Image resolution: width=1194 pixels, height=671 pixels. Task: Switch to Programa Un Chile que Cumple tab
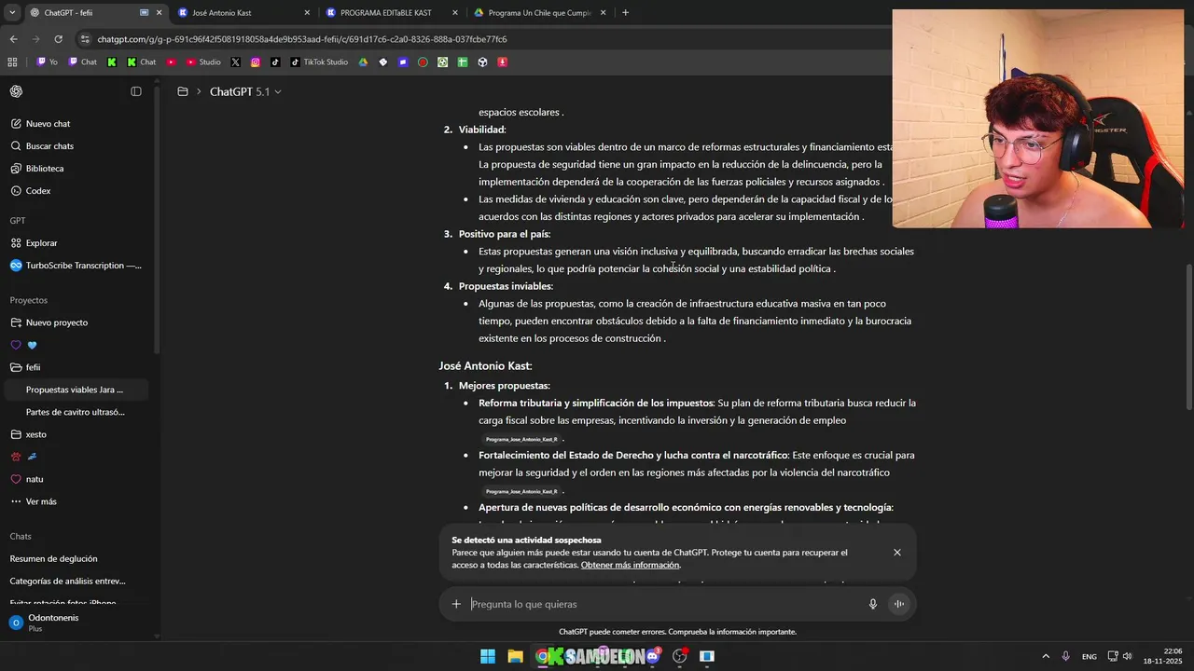[539, 13]
